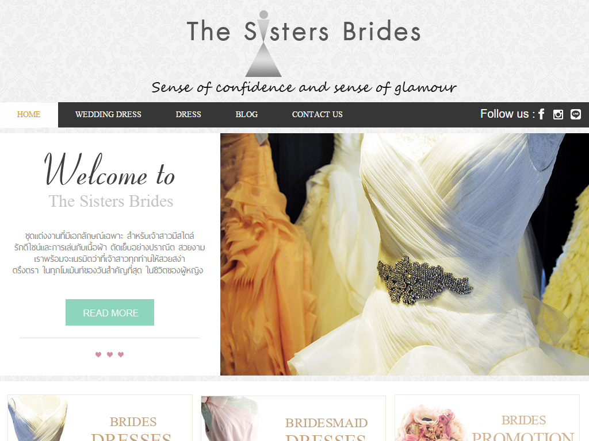The image size is (589, 441).
Task: Click the dress silhouette logo icon
Action: click(263, 44)
